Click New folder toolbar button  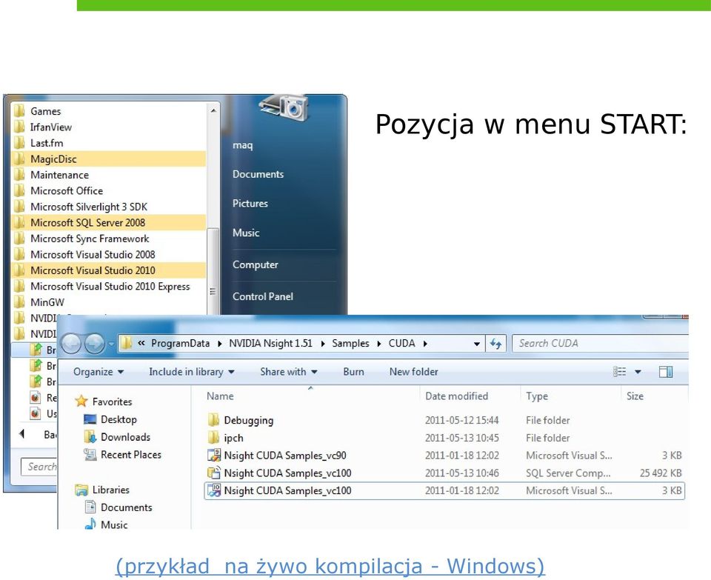click(413, 372)
